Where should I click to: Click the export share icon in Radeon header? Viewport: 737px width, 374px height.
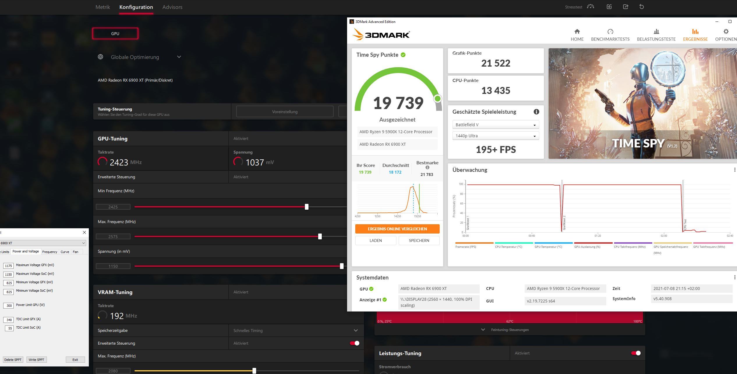click(x=625, y=7)
